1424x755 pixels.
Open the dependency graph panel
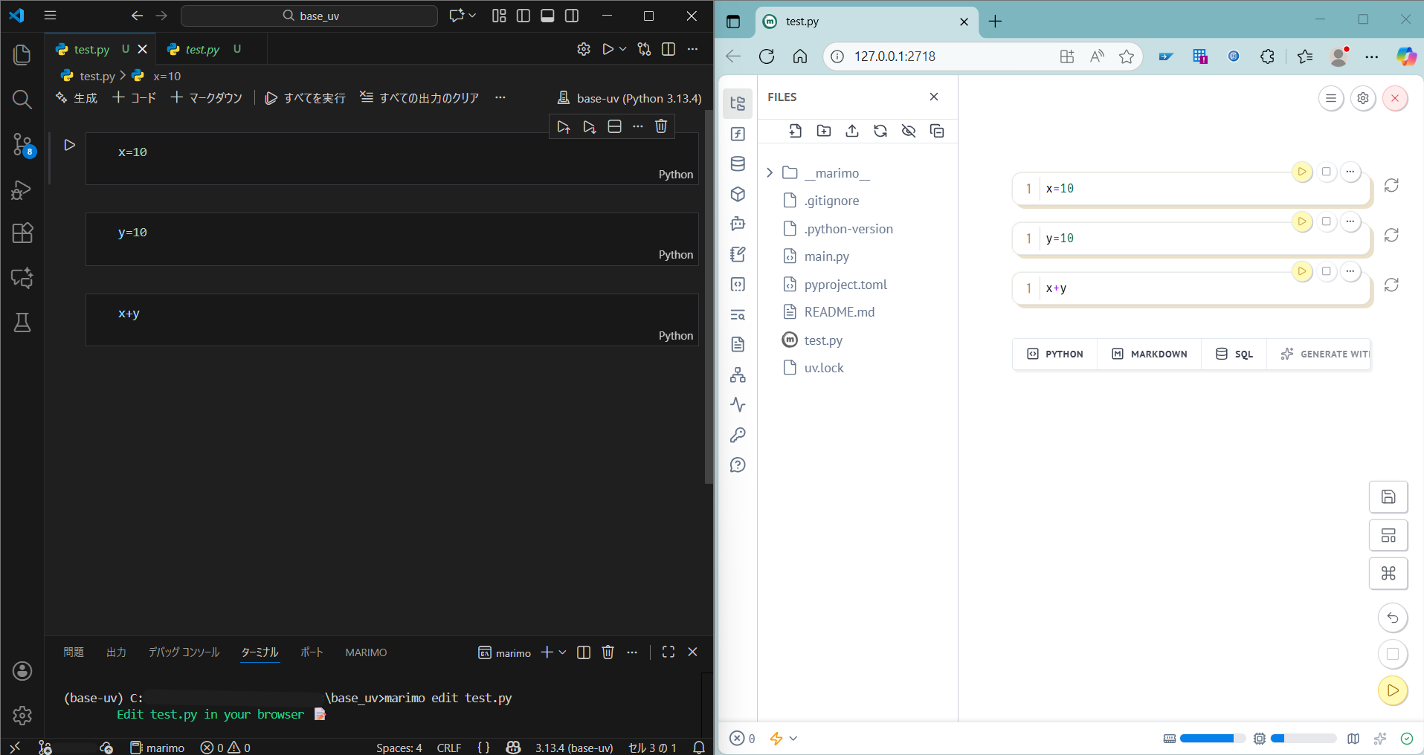(x=738, y=375)
